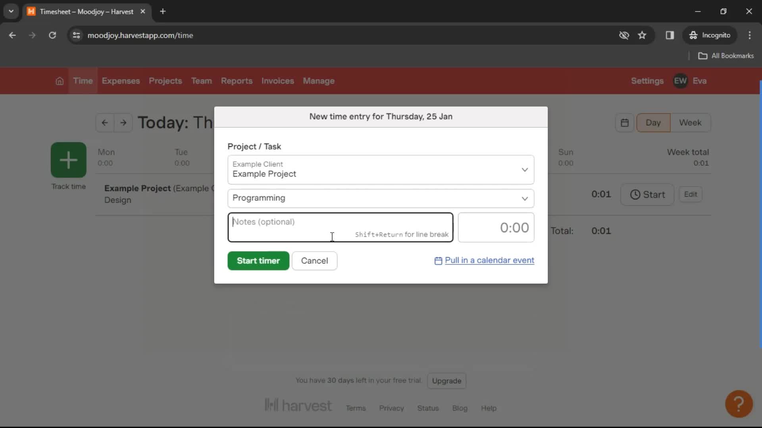
Task: Click the Week view toggle
Action: pyautogui.click(x=690, y=122)
